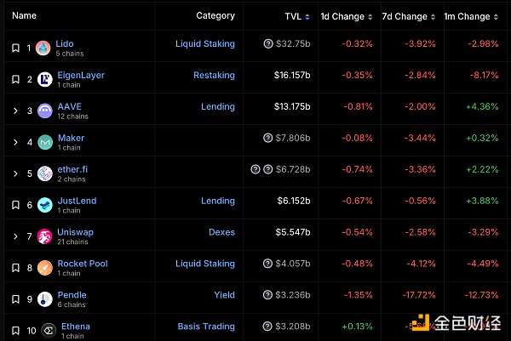
Task: Click the AAVE ghost logo icon
Action: point(43,111)
